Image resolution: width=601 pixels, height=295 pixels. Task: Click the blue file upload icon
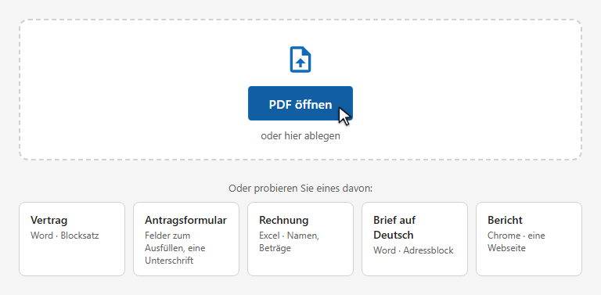(x=300, y=59)
